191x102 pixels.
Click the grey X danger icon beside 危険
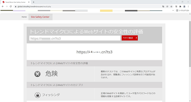click(x=37, y=74)
